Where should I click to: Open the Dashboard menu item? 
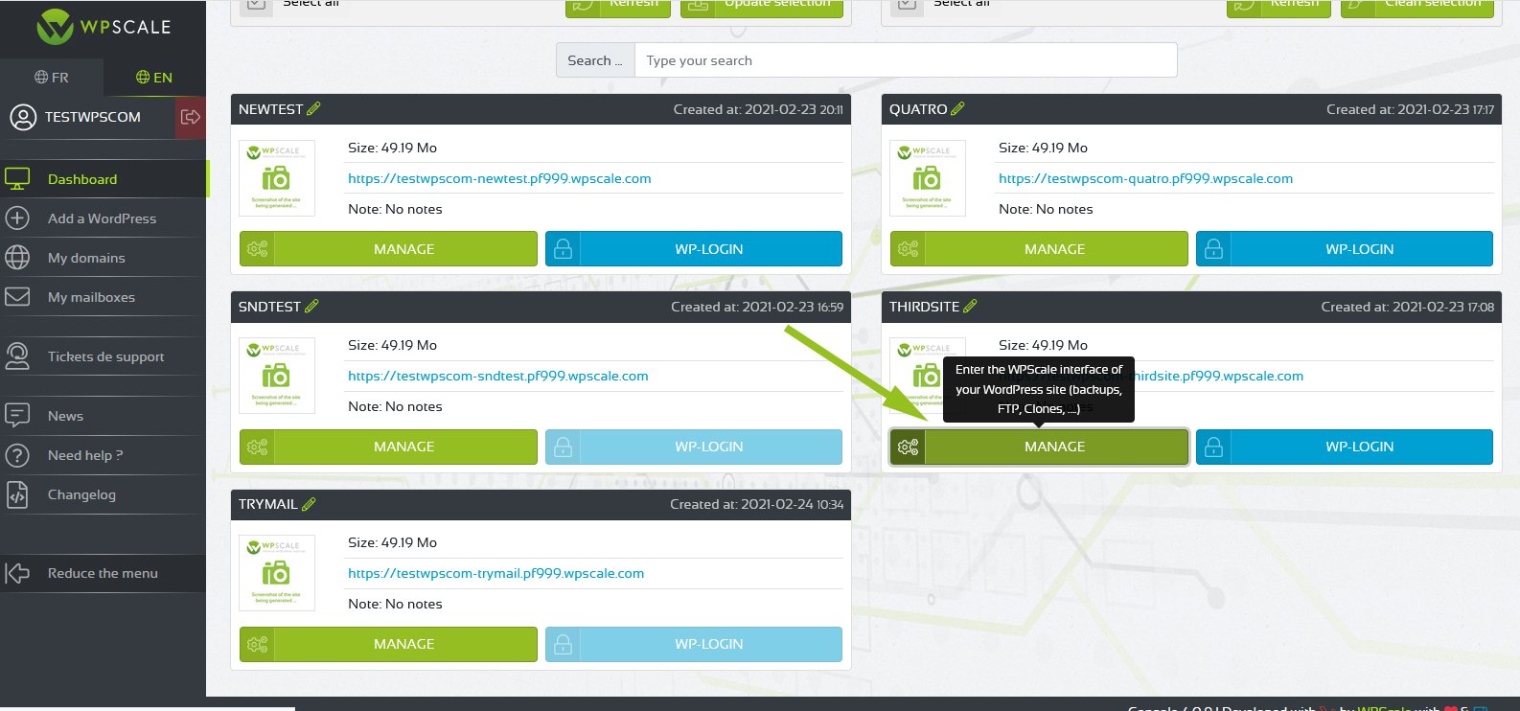click(82, 179)
